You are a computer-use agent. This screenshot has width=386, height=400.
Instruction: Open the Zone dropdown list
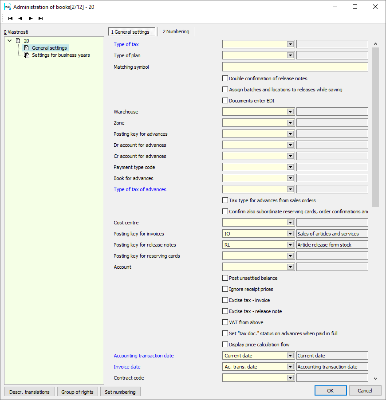click(290, 123)
